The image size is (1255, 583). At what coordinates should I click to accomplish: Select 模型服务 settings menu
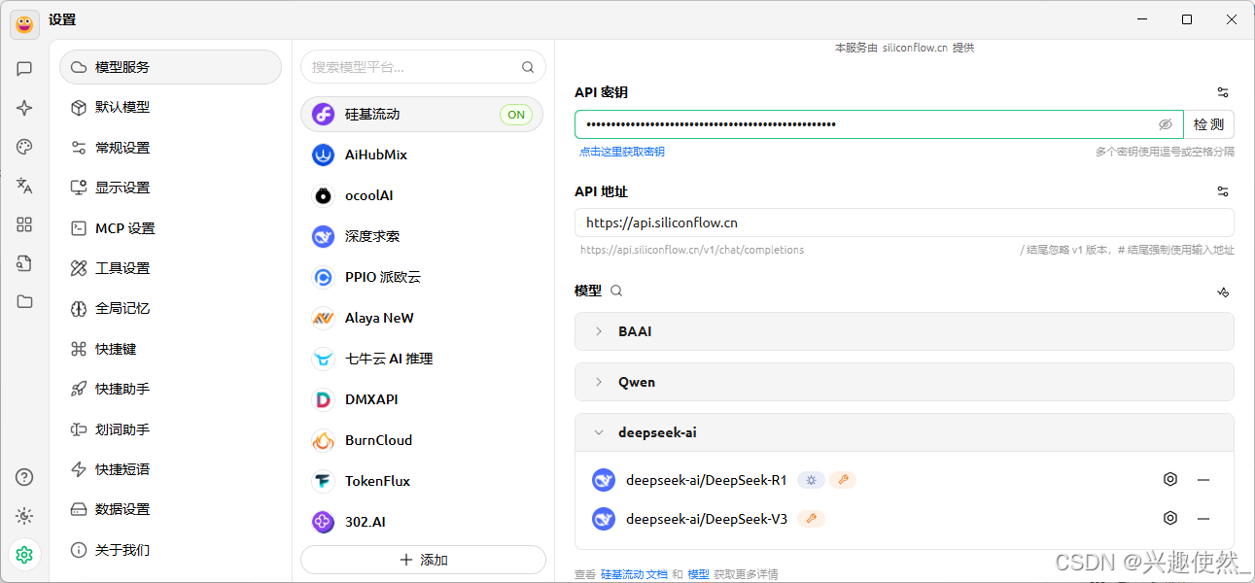170,67
